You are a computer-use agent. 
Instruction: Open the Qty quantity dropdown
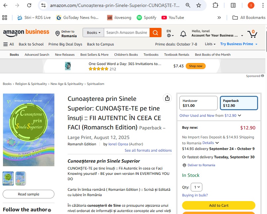click(x=196, y=187)
